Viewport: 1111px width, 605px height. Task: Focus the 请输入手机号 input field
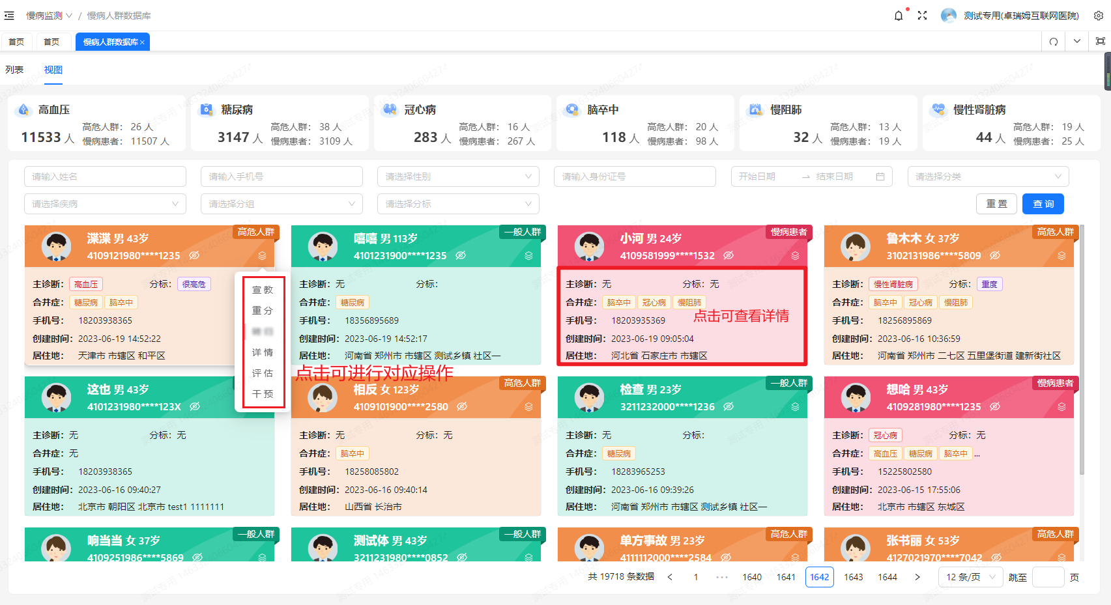coord(281,176)
